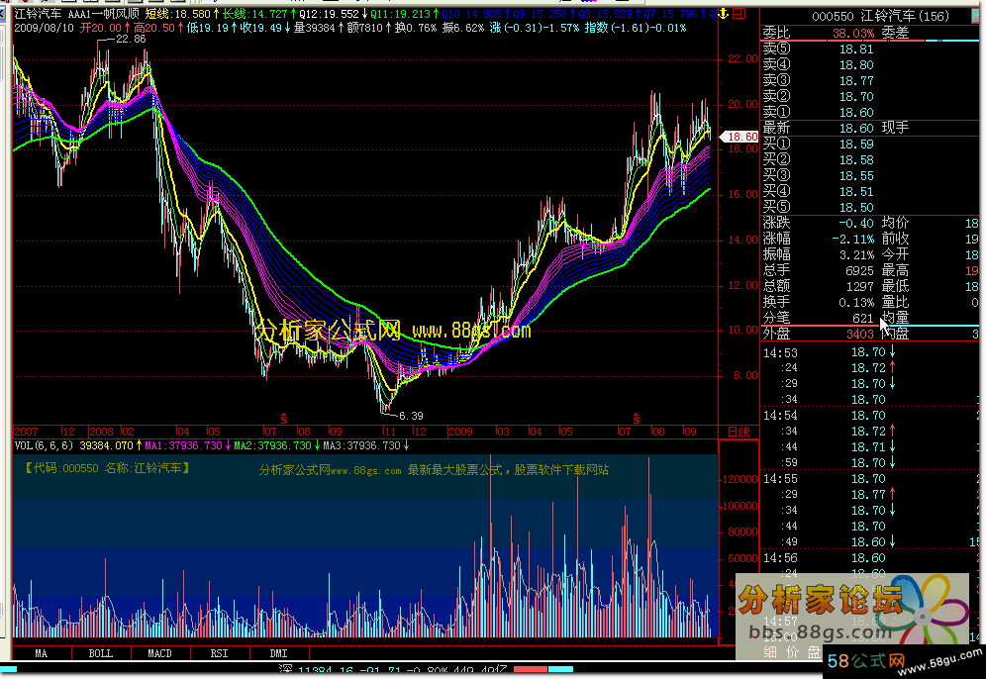Screen dimensions: 986x679
Task: Click the 振幅 3.21% value
Action: coord(856,254)
